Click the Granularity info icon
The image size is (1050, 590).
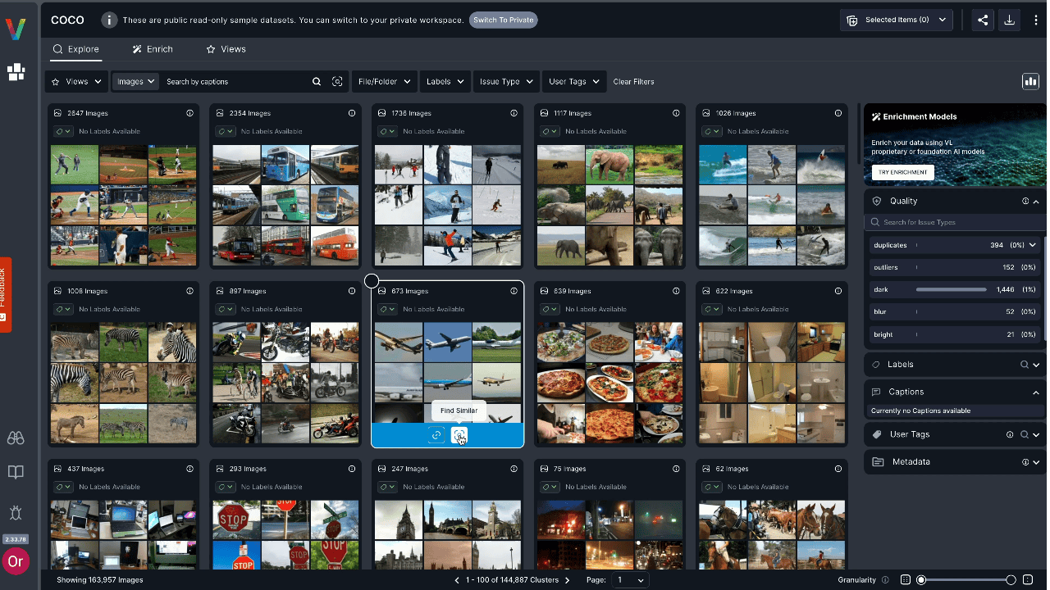click(x=885, y=580)
